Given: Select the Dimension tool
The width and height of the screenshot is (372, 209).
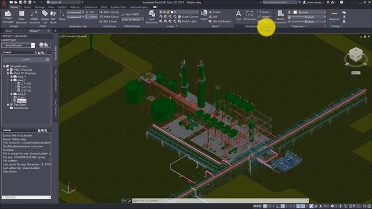Looking at the screenshot, I should [249, 16].
